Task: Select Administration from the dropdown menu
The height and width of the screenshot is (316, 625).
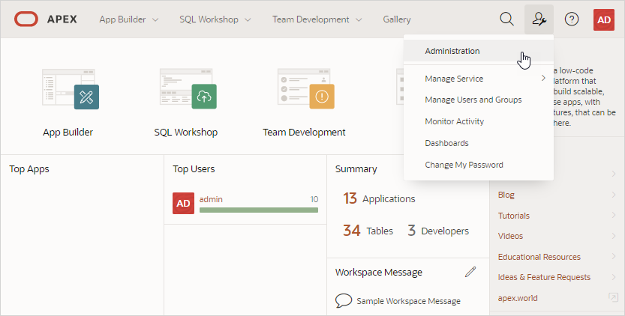Action: point(452,51)
